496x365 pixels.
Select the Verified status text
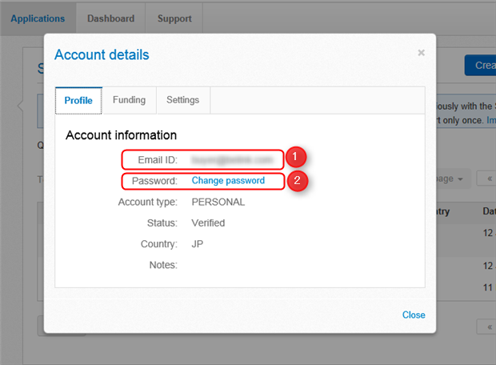point(208,223)
